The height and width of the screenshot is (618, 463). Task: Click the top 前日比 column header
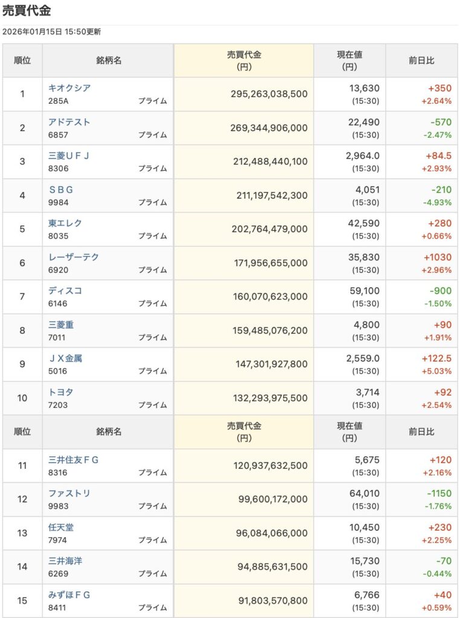421,60
